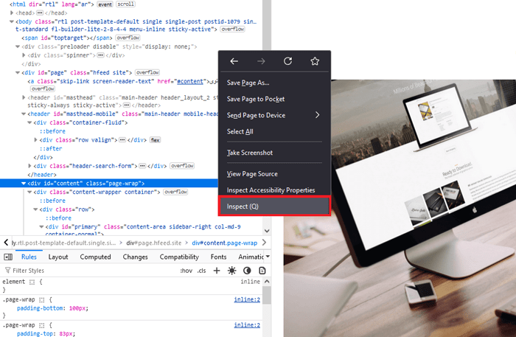Toggle the sidebar split pane icon
516x337 pixels.
pyautogui.click(x=8, y=257)
